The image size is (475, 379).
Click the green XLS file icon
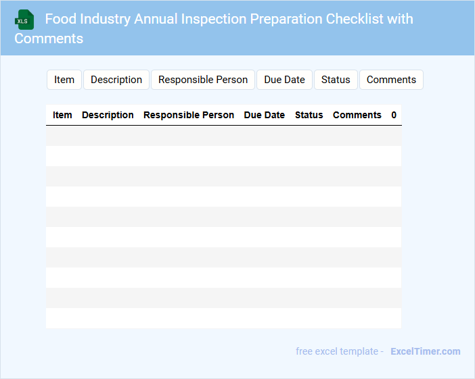pyautogui.click(x=24, y=20)
